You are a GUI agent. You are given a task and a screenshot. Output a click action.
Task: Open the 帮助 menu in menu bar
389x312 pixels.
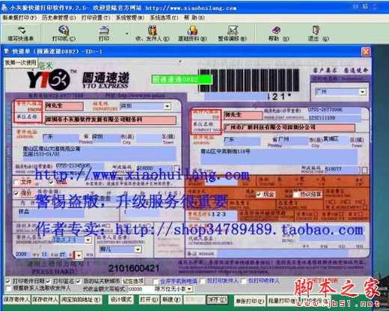pos(194,18)
